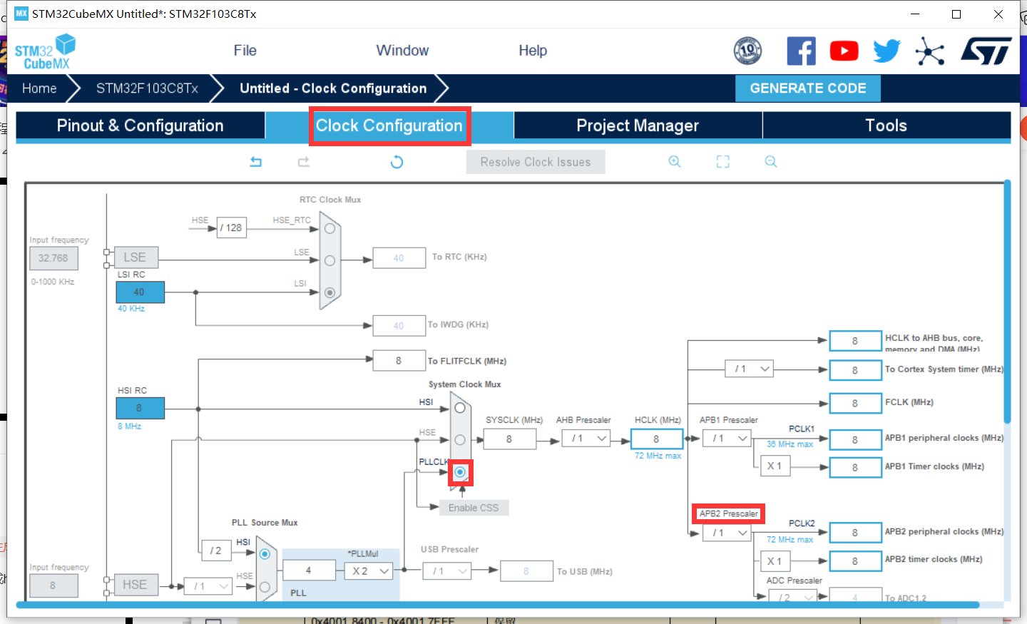Open the USB Prescaler dropdown
The width and height of the screenshot is (1027, 624).
(x=448, y=571)
